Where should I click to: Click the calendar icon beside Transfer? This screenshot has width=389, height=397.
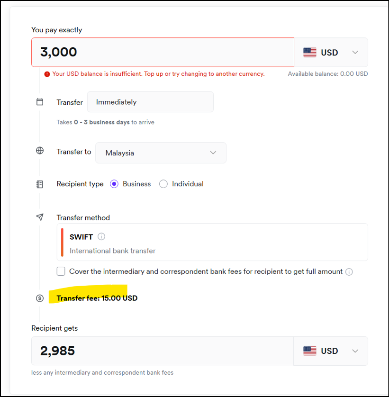40,102
